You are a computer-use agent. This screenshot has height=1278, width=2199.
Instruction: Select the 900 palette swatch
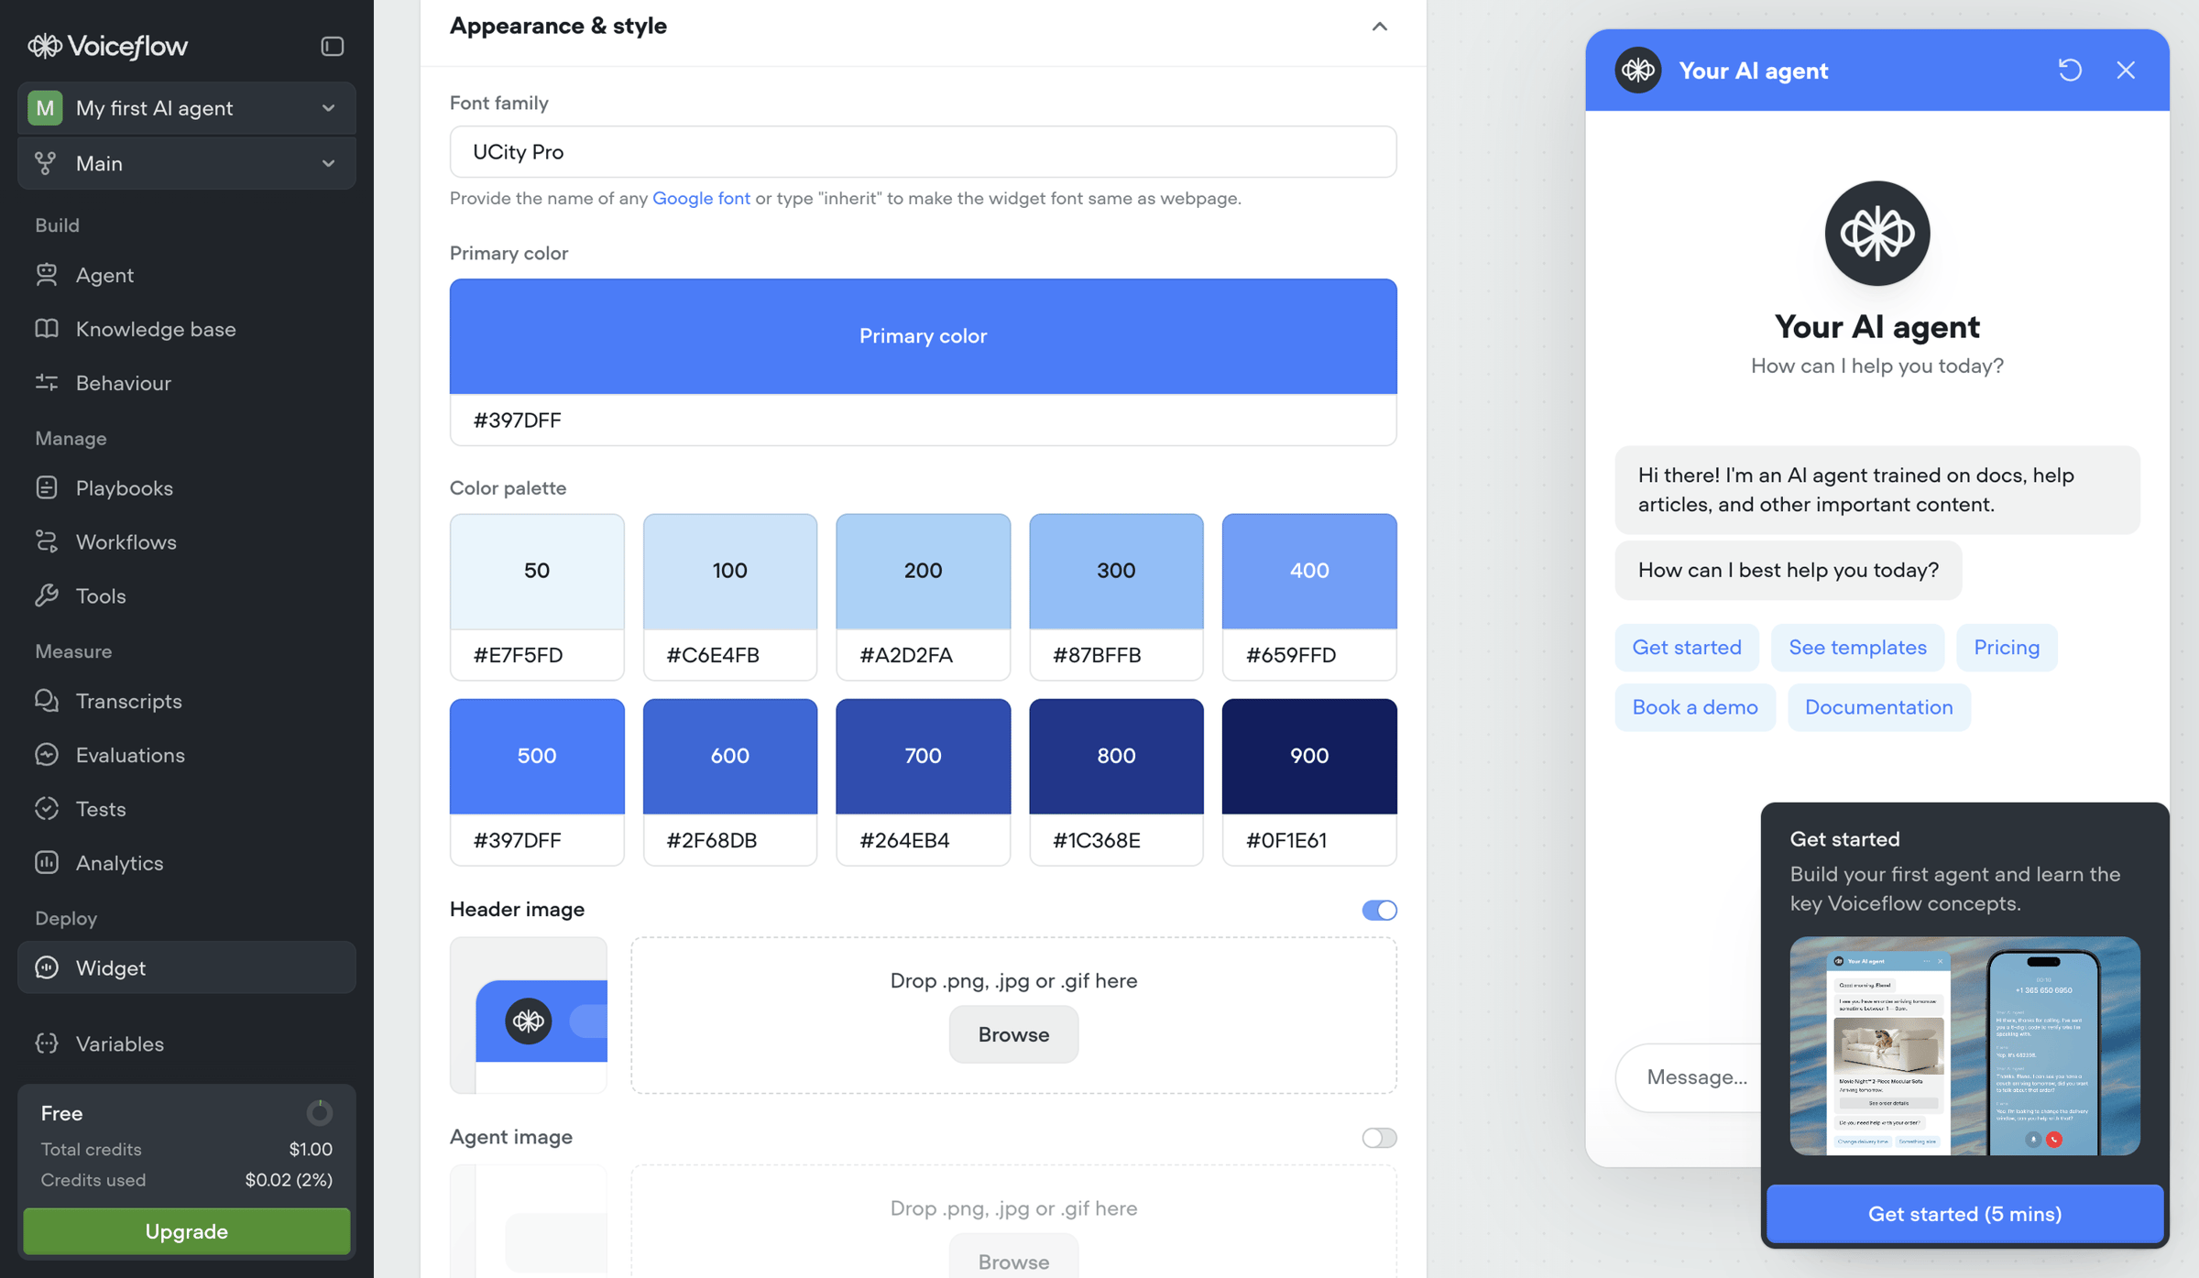coord(1309,757)
